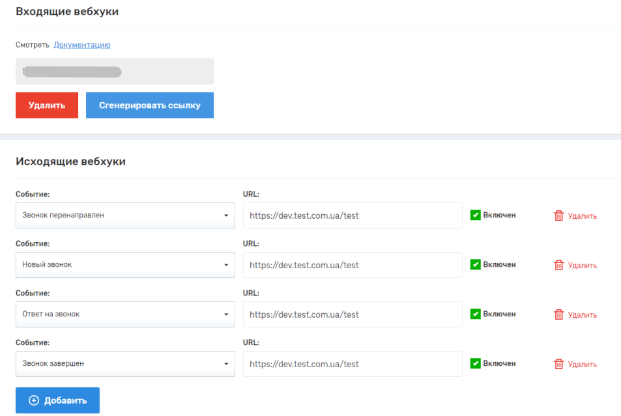Expand the Звонок завершен event dropdown
The height and width of the screenshot is (416, 621).
point(125,364)
